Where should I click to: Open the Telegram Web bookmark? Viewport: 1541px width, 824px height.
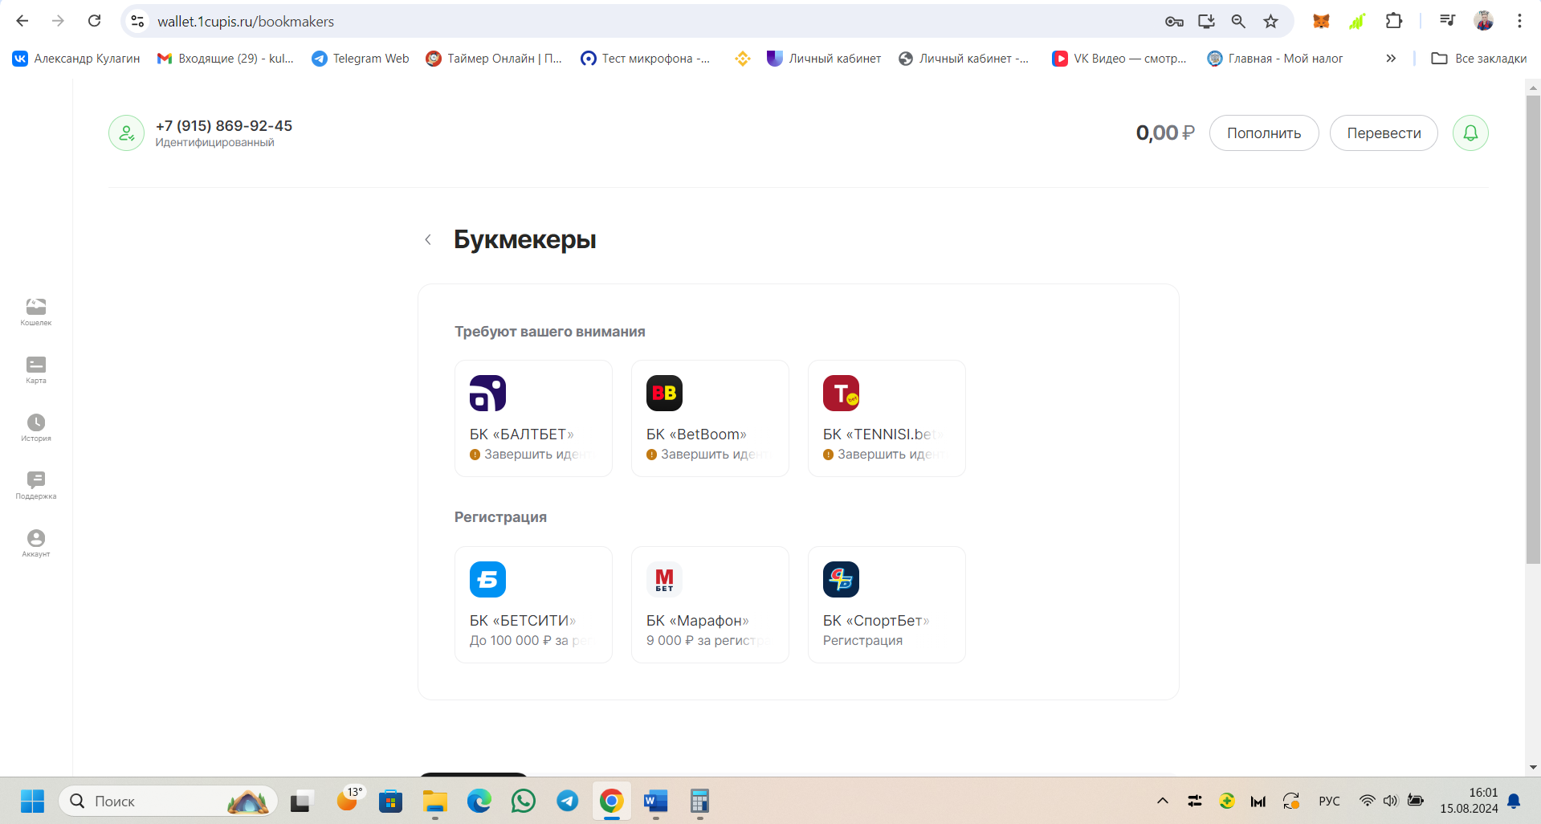[x=361, y=59]
